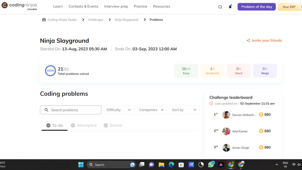
Task: Click the Atul Kumar leaderboard name
Action: click(240, 131)
